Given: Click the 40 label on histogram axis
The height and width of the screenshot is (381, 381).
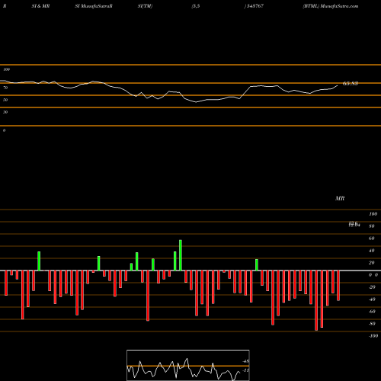Looking at the screenshot, I should (372, 251).
